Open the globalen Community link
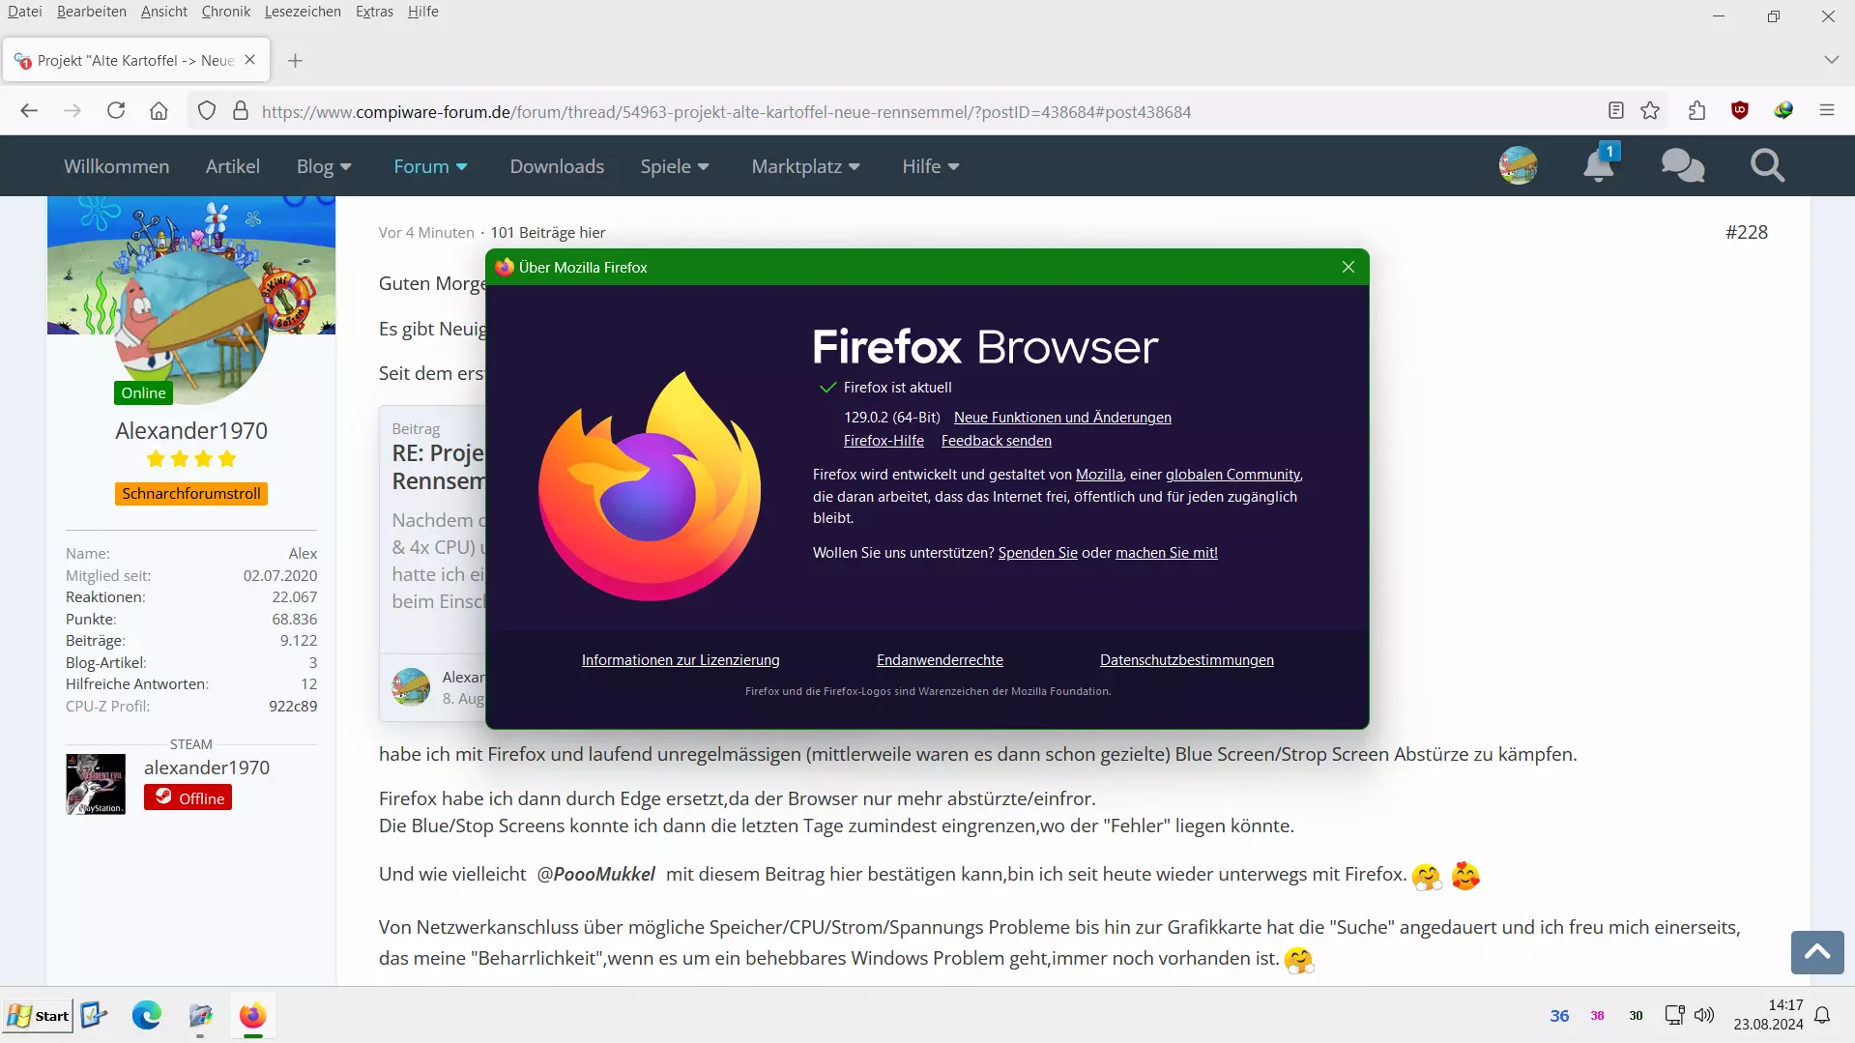1855x1043 pixels. click(1232, 475)
